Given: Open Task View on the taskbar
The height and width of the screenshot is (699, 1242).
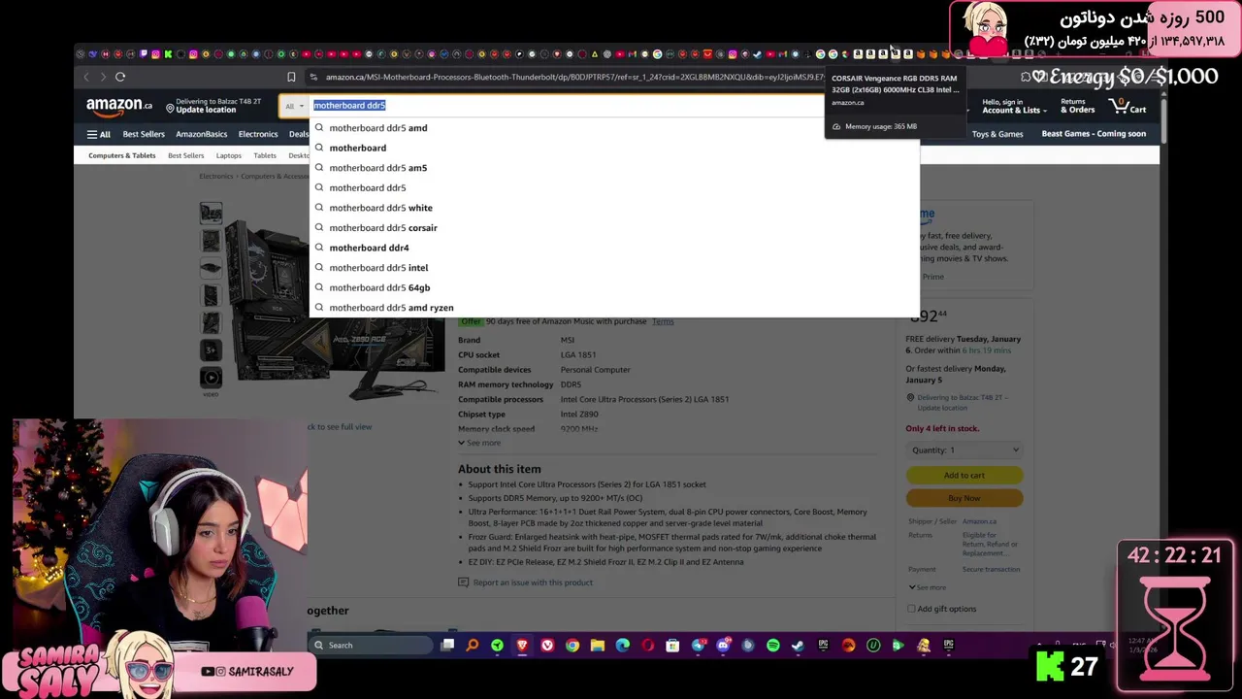Looking at the screenshot, I should point(447,645).
